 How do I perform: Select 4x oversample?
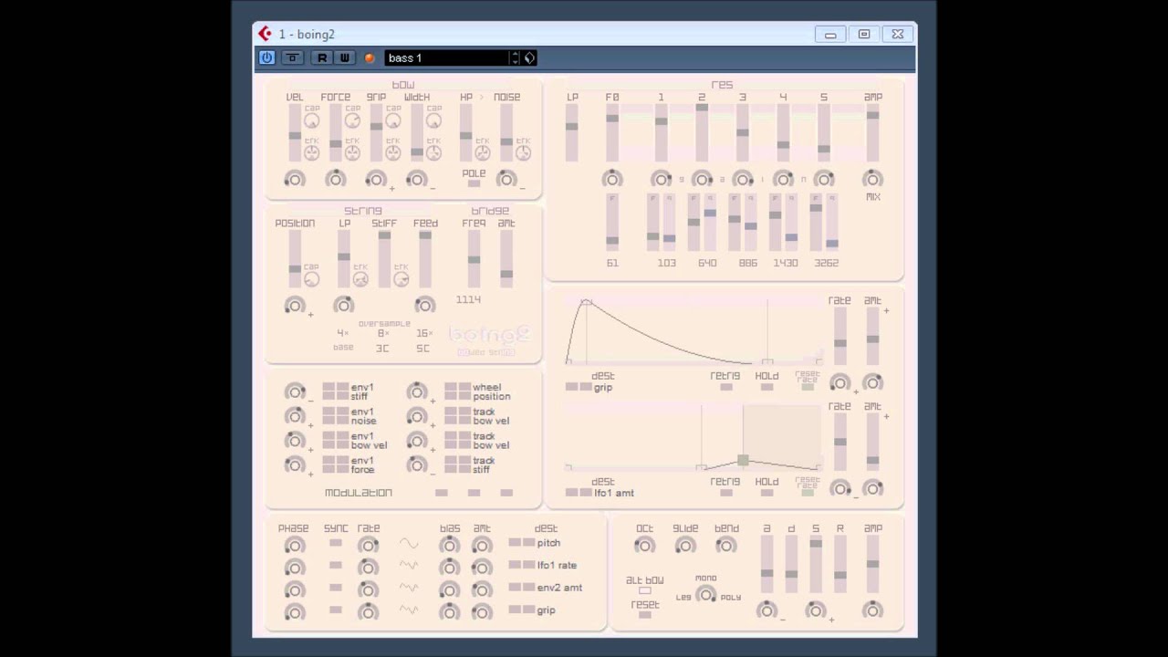click(342, 333)
